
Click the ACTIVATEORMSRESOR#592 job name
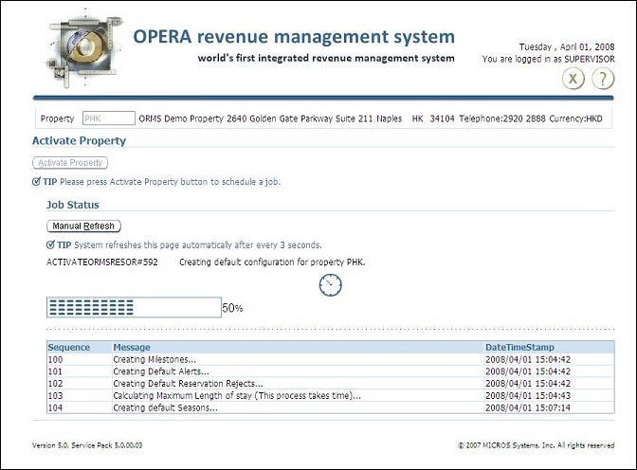pyautogui.click(x=103, y=262)
